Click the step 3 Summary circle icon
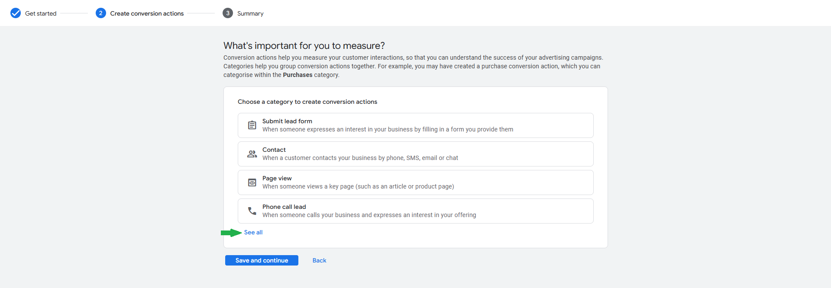The width and height of the screenshot is (831, 288). pyautogui.click(x=228, y=13)
